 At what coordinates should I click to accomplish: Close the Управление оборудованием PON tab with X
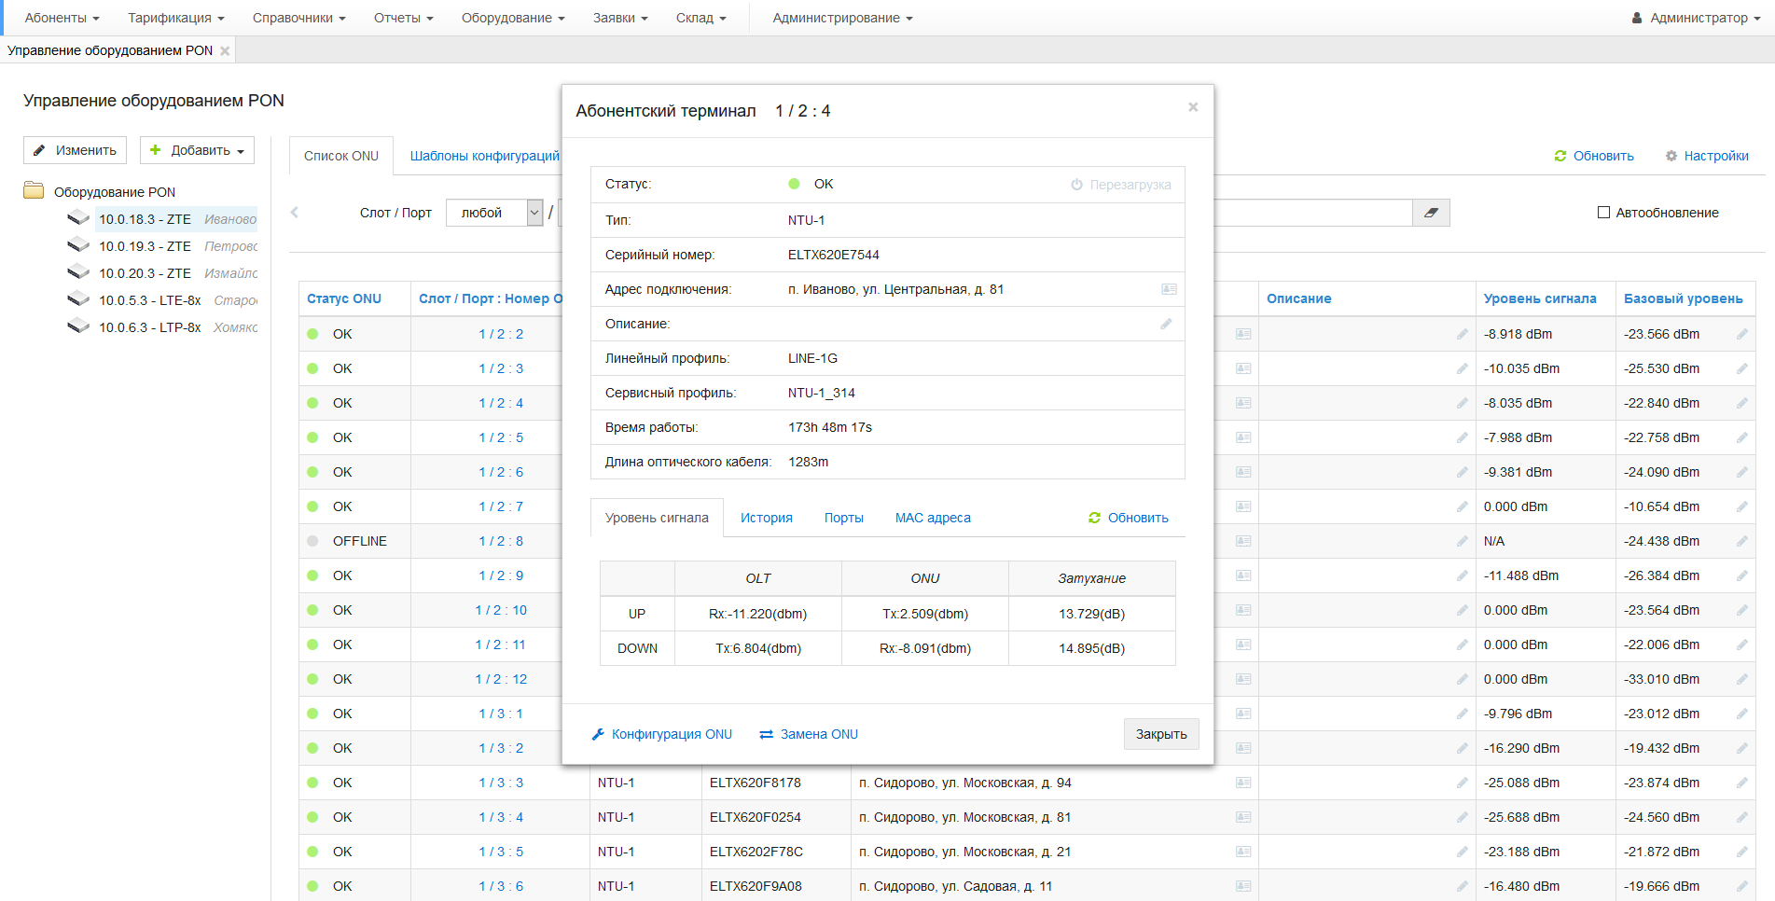(225, 50)
